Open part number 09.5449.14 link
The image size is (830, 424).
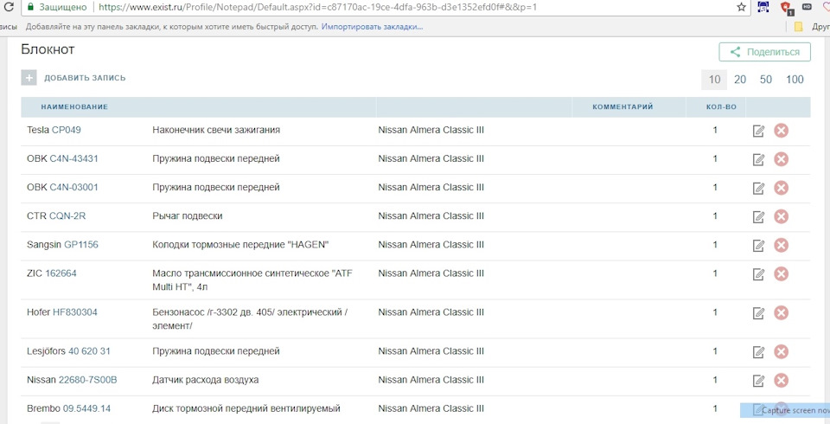tap(86, 408)
